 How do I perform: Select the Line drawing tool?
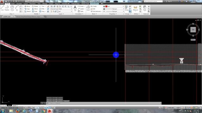(x=2, y=8)
